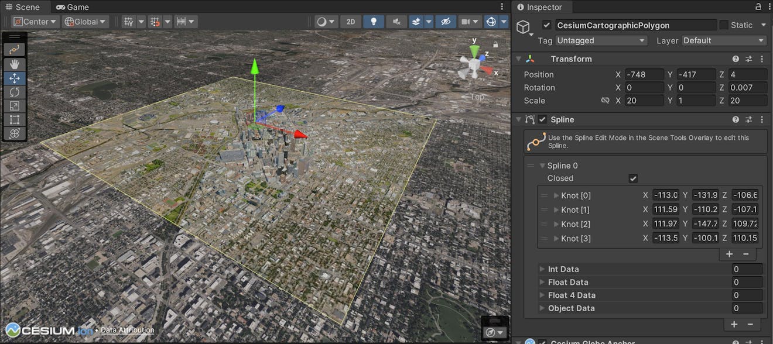Uncheck the CesiumCartographicPolygon active checkbox

coord(547,25)
